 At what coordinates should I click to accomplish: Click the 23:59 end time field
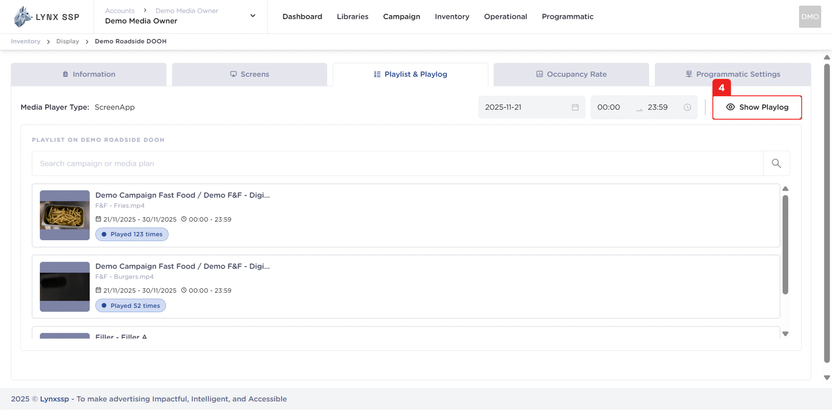pyautogui.click(x=658, y=108)
